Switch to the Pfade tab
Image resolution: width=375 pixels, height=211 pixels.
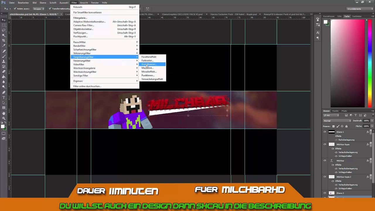(344, 111)
